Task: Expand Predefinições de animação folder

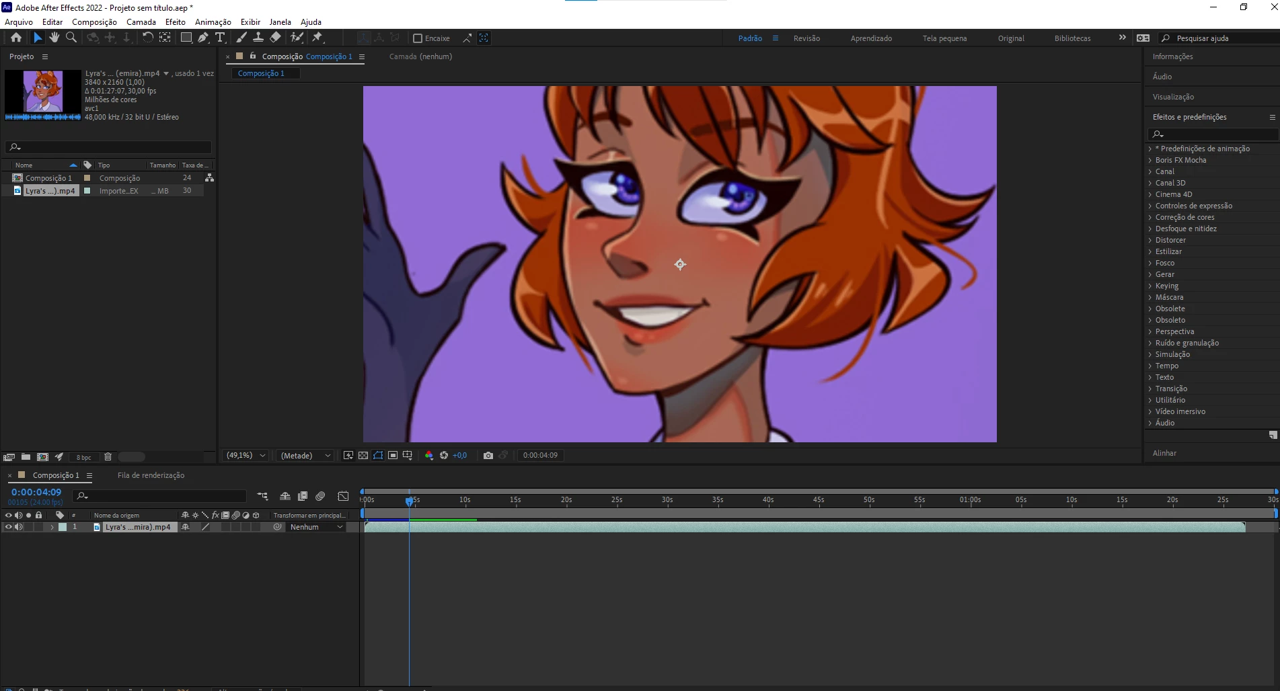Action: coord(1150,149)
